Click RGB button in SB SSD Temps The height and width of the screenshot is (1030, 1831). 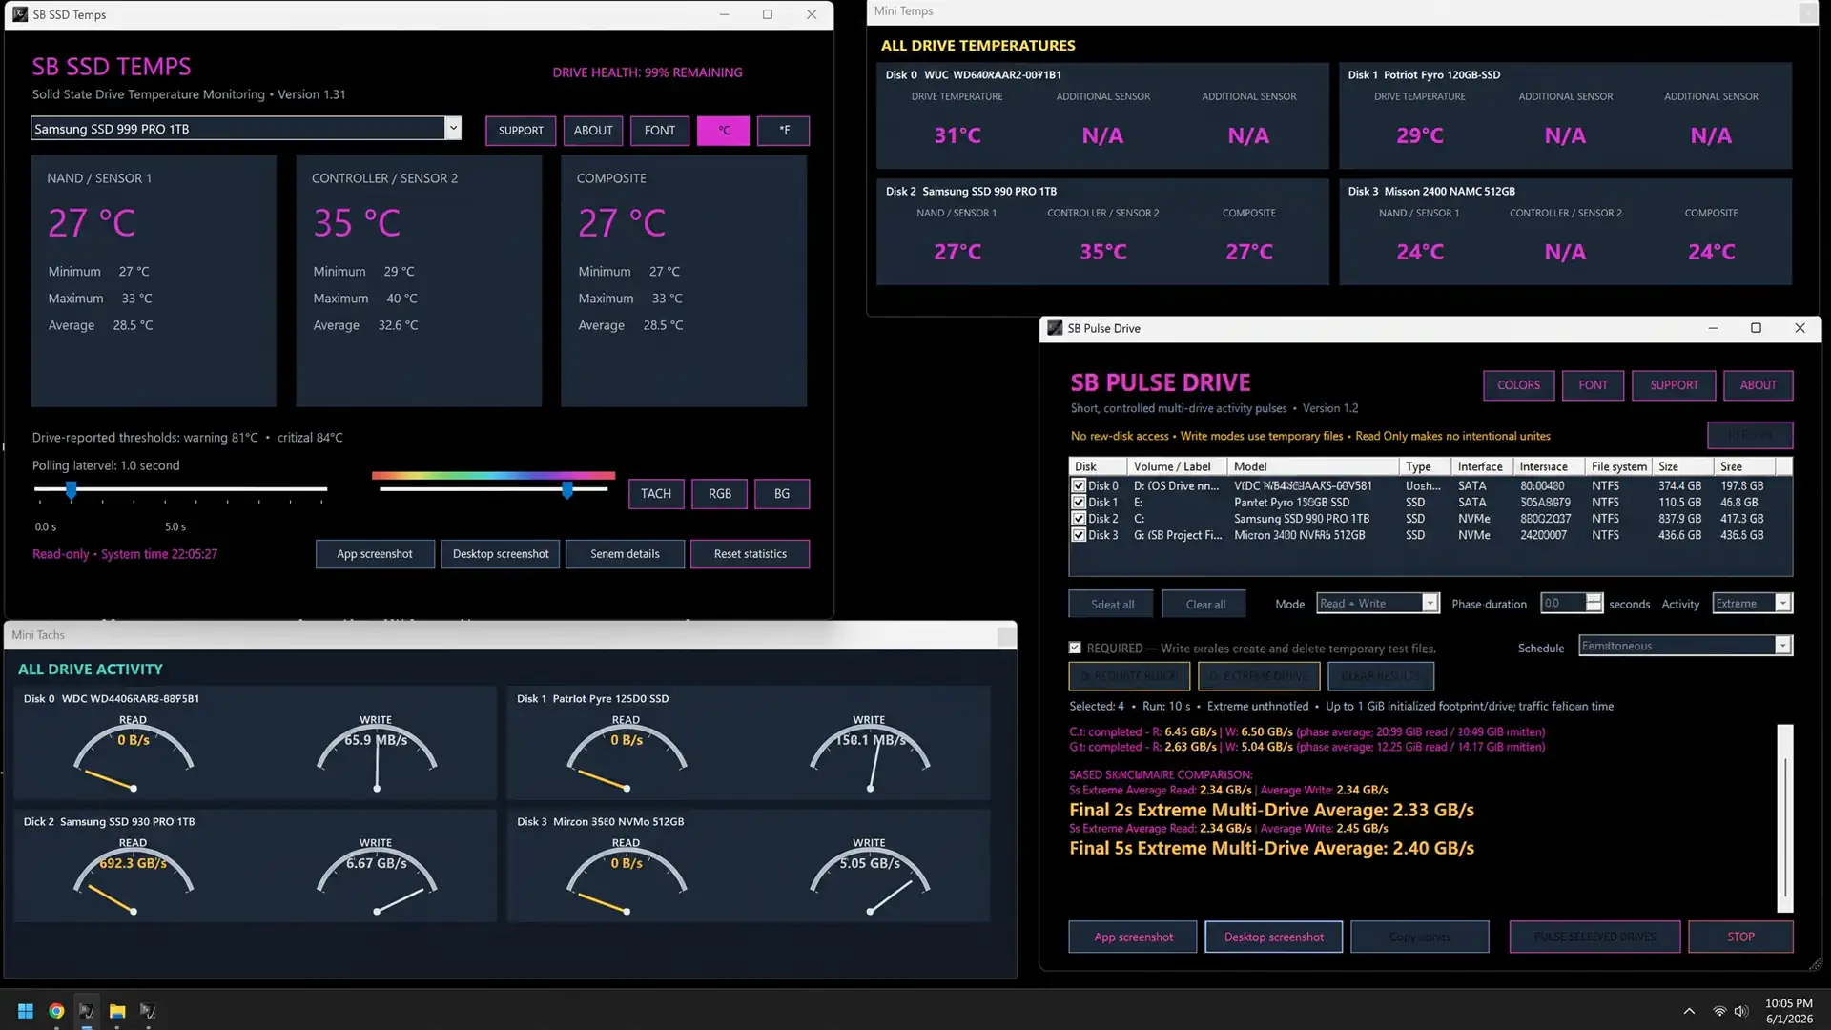point(720,494)
